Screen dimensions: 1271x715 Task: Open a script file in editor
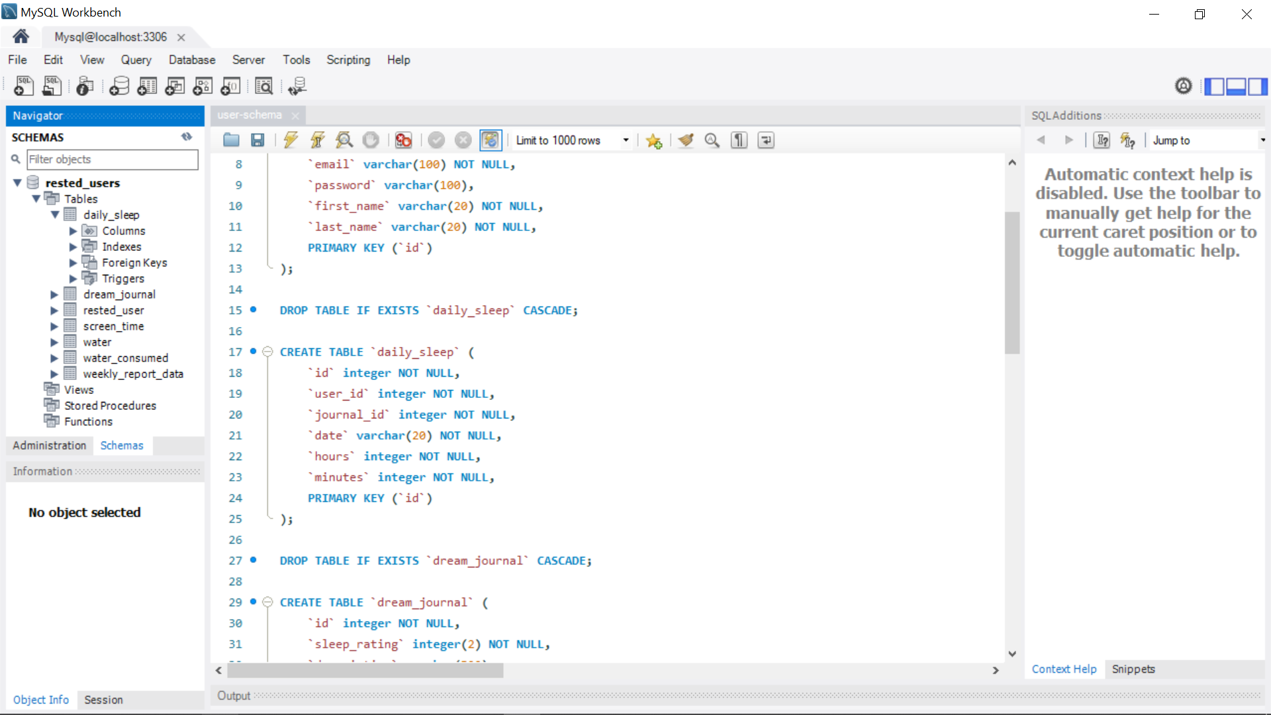(231, 140)
